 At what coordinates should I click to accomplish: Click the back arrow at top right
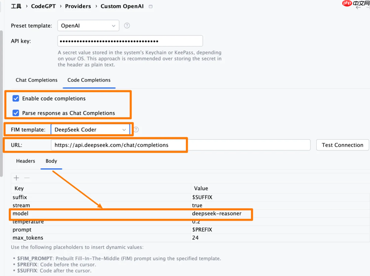pyautogui.click(x=358, y=7)
